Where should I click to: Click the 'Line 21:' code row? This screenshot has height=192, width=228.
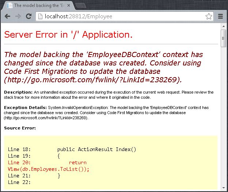[34, 176]
